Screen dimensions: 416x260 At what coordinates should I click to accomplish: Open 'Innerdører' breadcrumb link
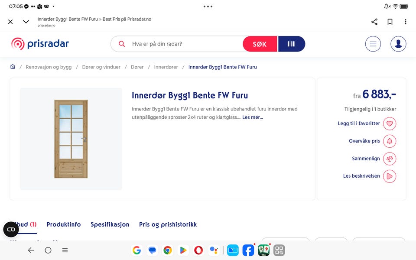coord(166,67)
